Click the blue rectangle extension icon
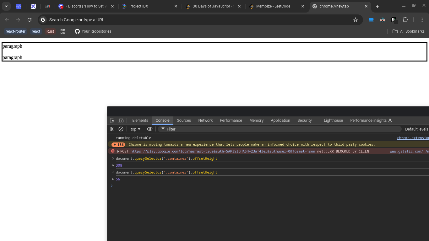The width and height of the screenshot is (429, 241). point(371,20)
